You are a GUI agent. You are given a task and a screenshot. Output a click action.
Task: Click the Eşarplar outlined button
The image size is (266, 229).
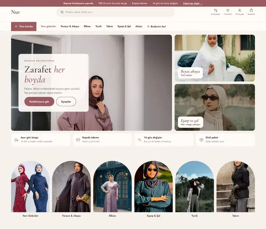(x=66, y=102)
